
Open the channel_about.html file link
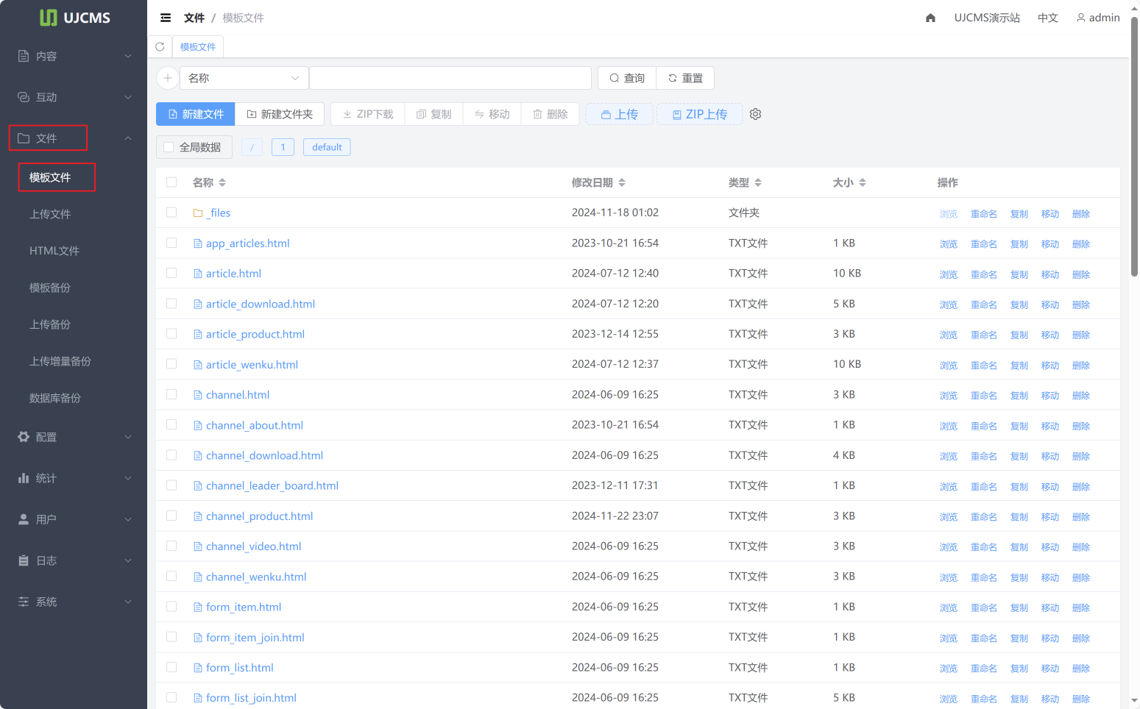pyautogui.click(x=255, y=425)
